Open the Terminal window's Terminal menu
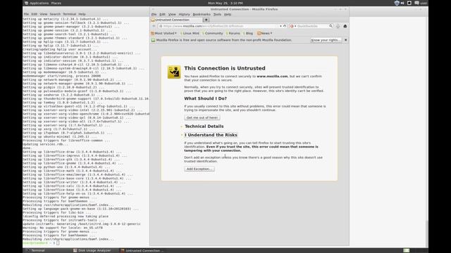The height and width of the screenshot is (253, 451). (x=69, y=14)
